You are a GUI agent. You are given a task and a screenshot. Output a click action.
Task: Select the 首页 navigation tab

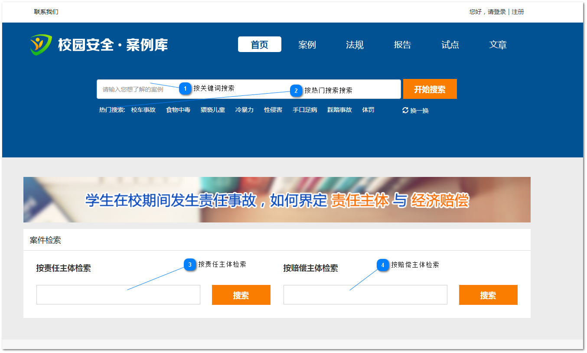259,45
